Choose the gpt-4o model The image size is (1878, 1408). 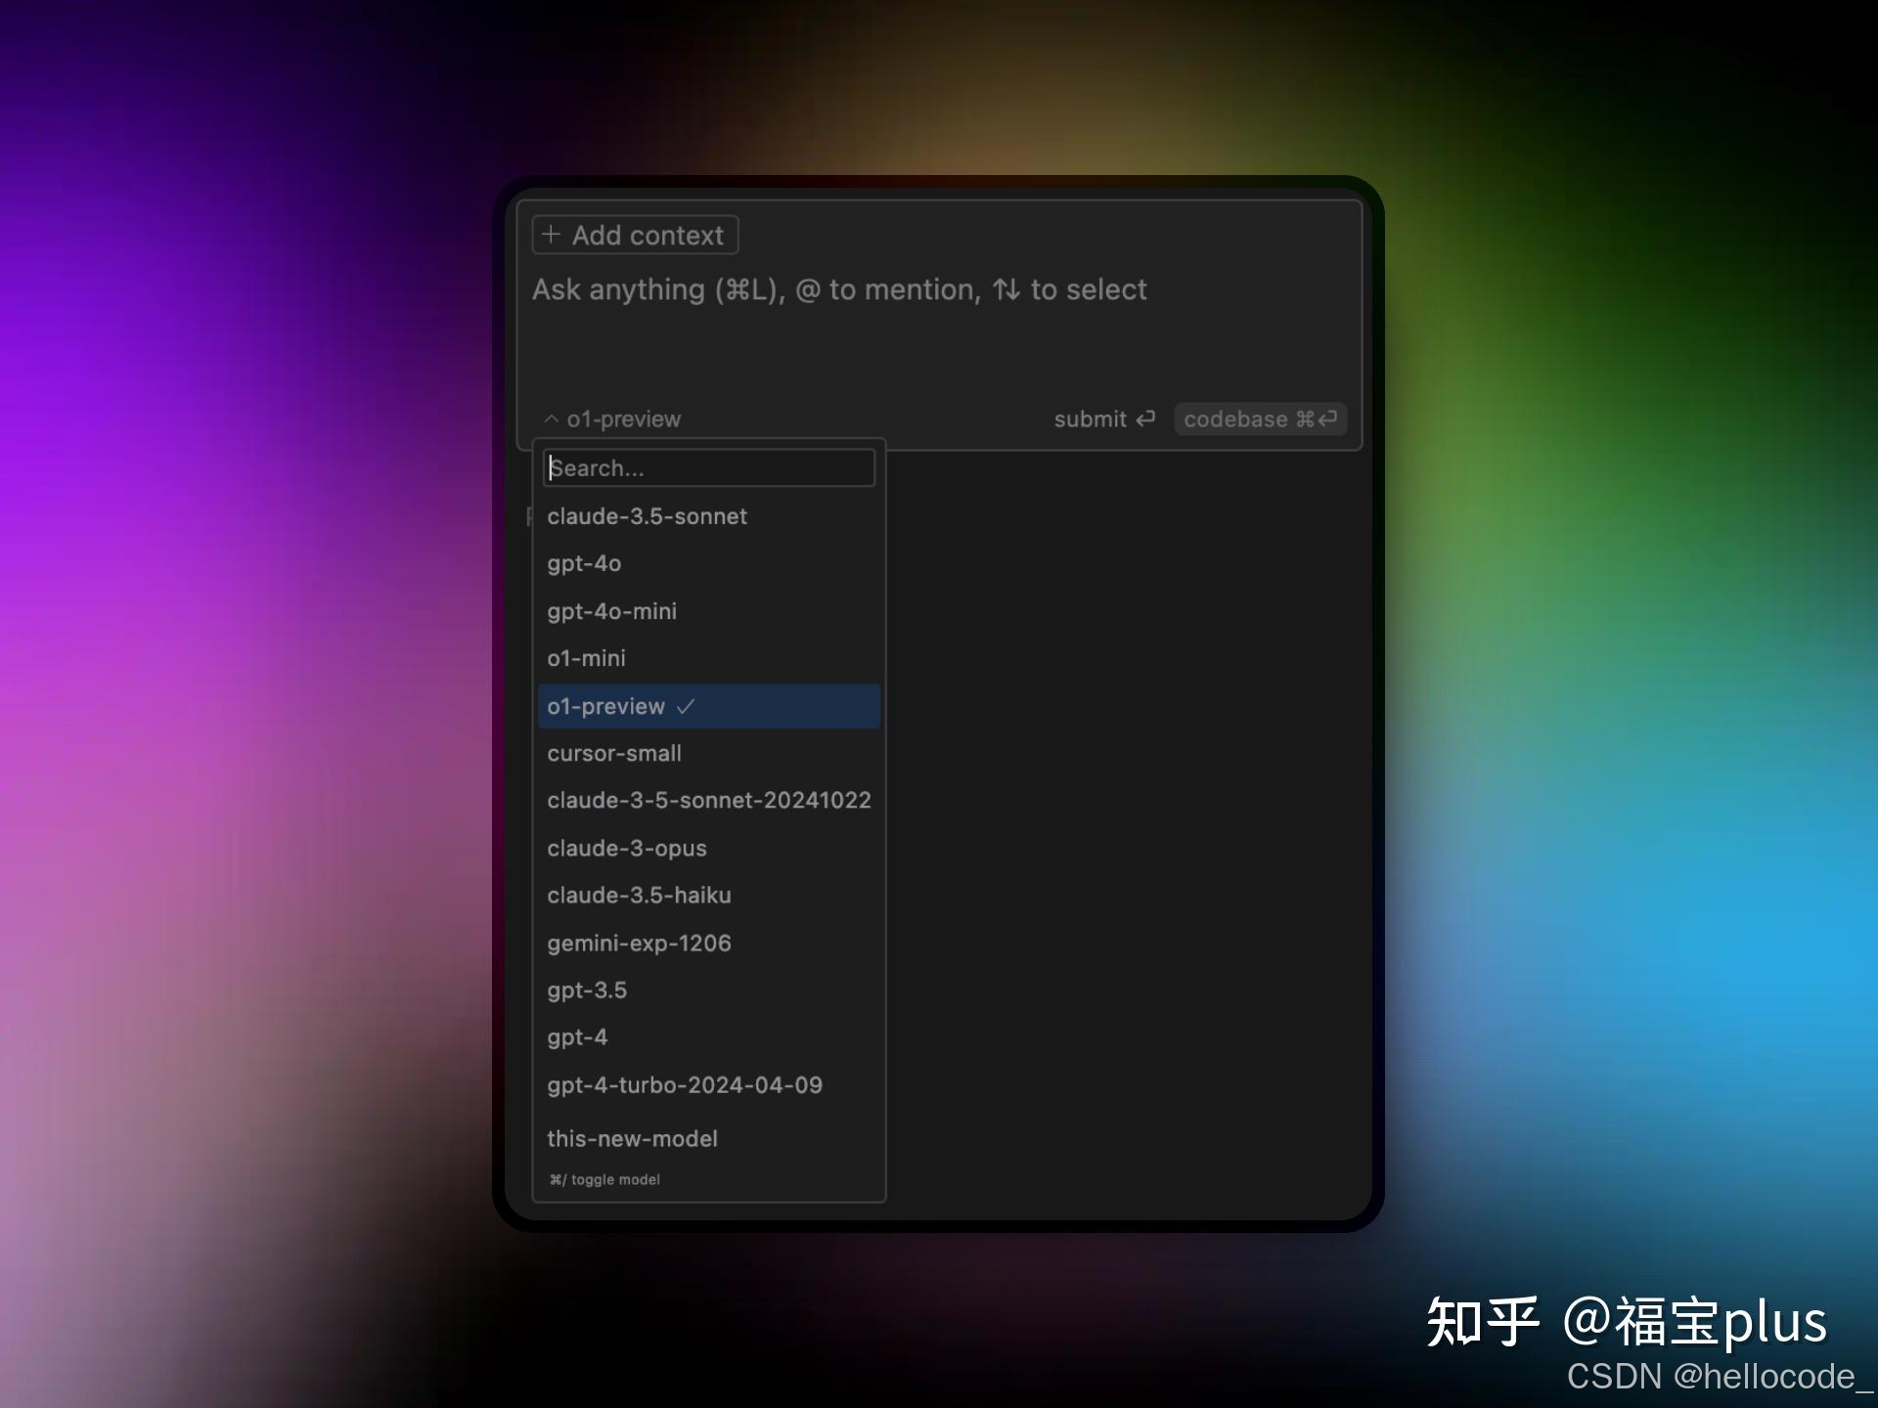[584, 563]
